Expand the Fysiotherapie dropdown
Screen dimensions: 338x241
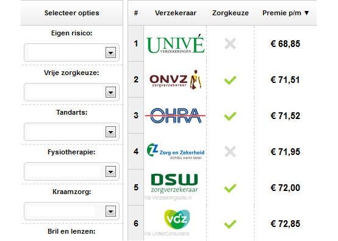[71, 171]
